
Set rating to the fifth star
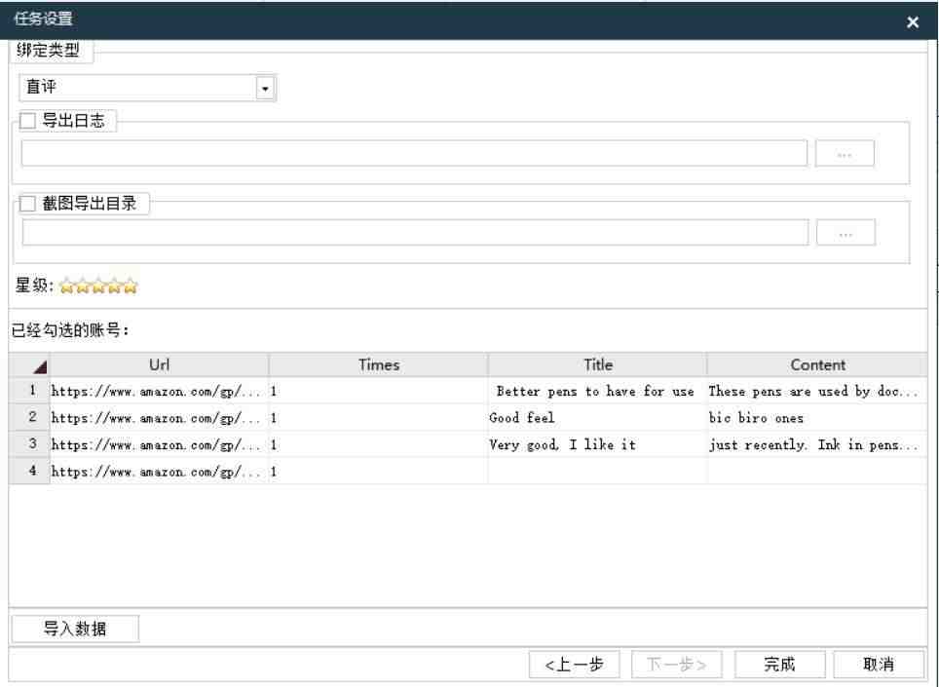(130, 286)
